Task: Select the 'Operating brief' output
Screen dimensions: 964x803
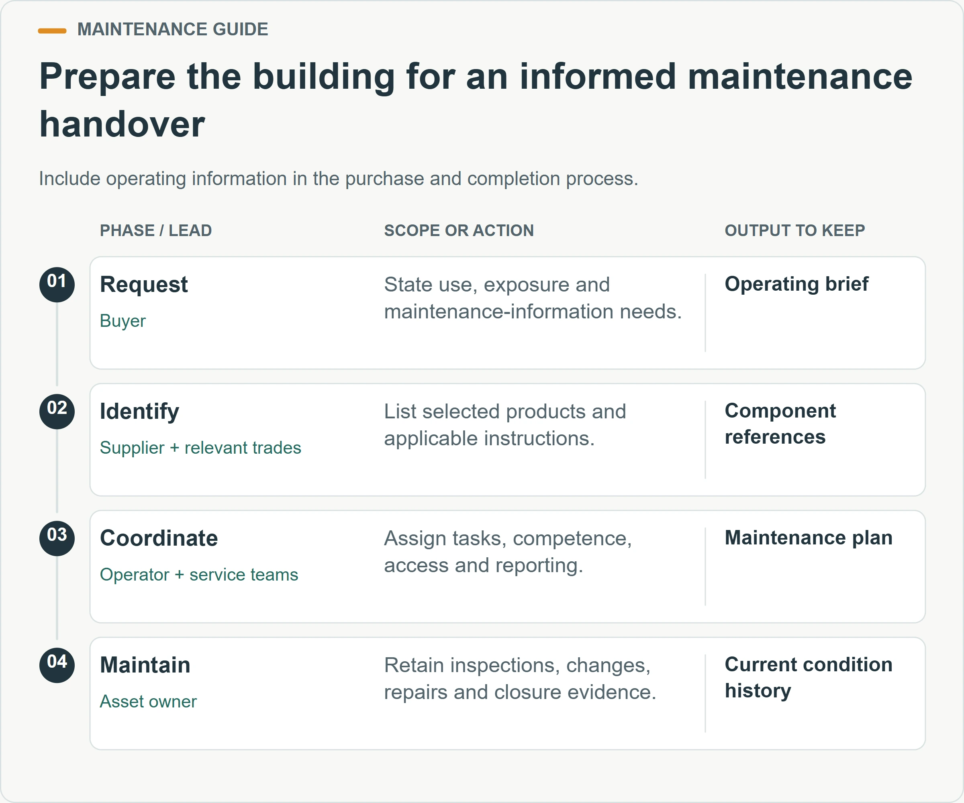Action: (x=797, y=284)
